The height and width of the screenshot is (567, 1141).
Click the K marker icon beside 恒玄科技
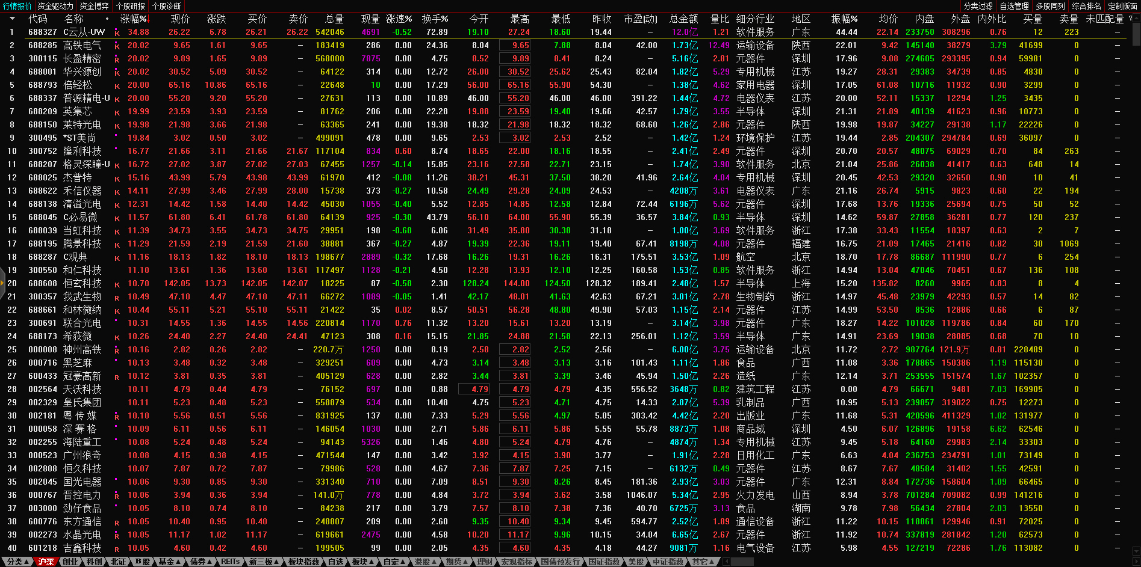117,284
